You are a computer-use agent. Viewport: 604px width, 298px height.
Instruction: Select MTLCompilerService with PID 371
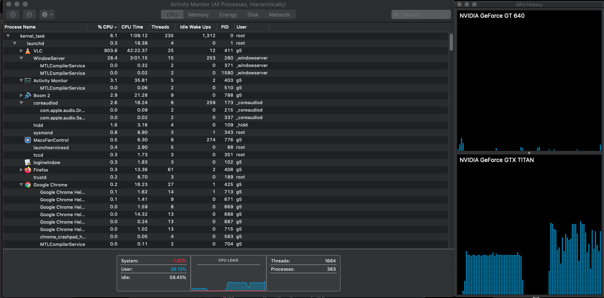225,66
